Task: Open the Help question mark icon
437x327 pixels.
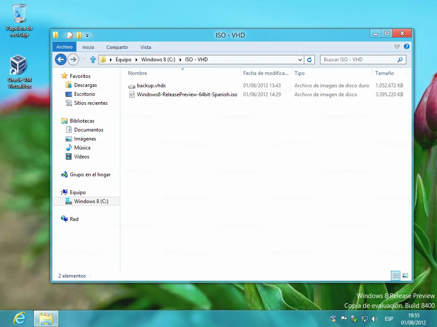Action: pos(407,47)
